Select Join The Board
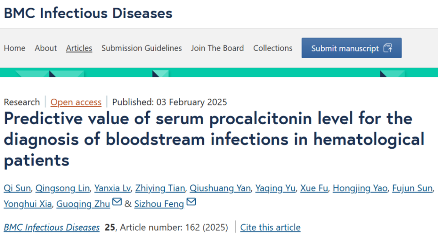This screenshot has width=438, height=237. (x=217, y=48)
